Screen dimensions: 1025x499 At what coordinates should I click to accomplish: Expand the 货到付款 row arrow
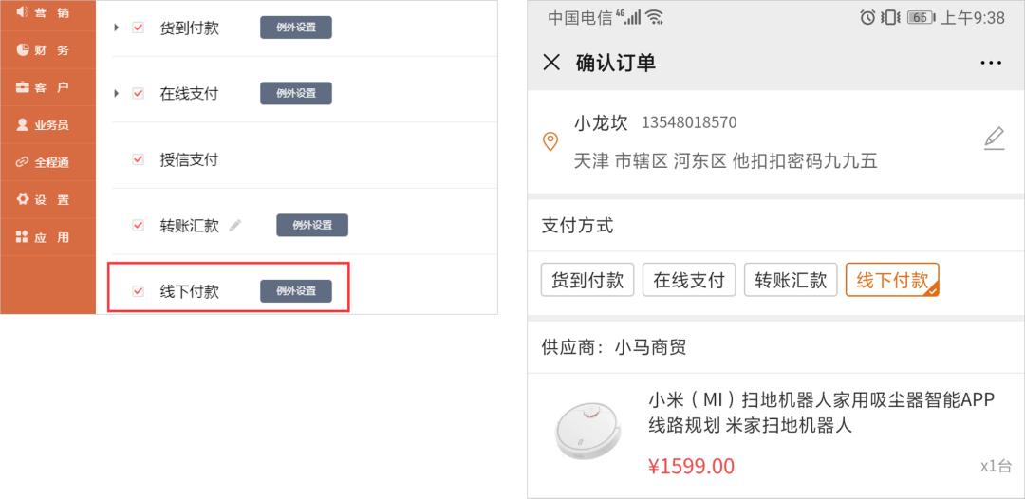tap(116, 28)
